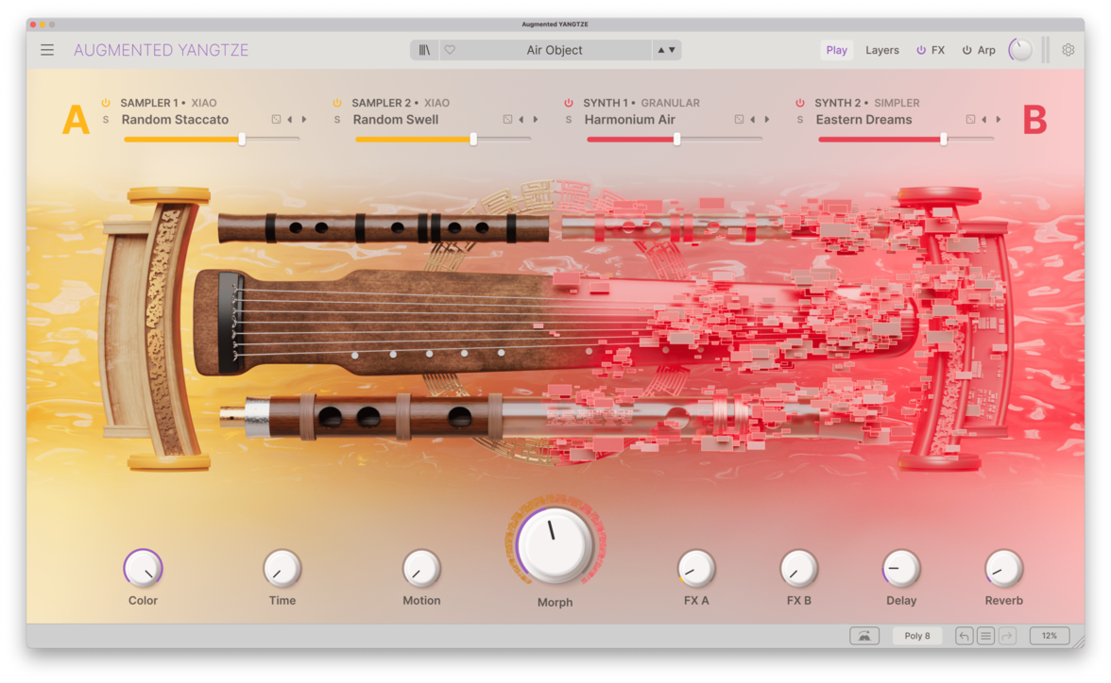The height and width of the screenshot is (683, 1111).
Task: Open the Random Swell sample selector
Action: (x=395, y=120)
